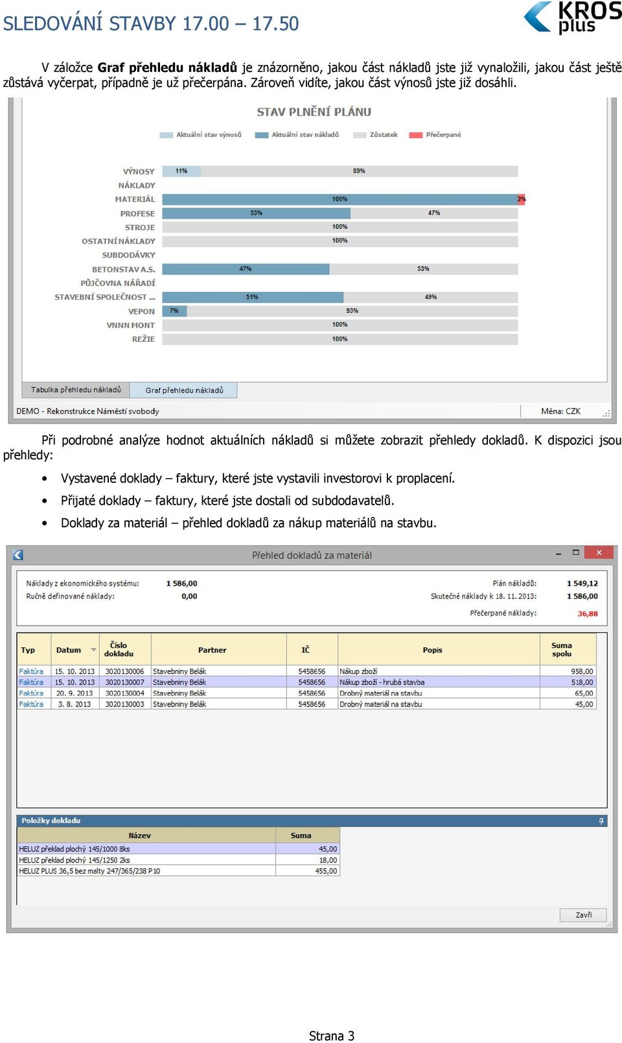Click the PROFESE 53% bar segment
Screen dimensions: 622x1043
[256, 213]
